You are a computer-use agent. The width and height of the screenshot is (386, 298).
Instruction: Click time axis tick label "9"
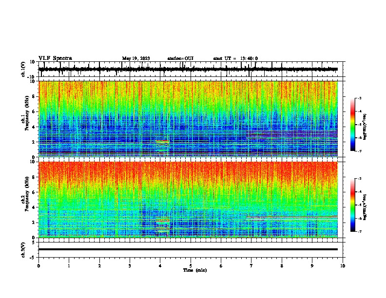pos(312,266)
